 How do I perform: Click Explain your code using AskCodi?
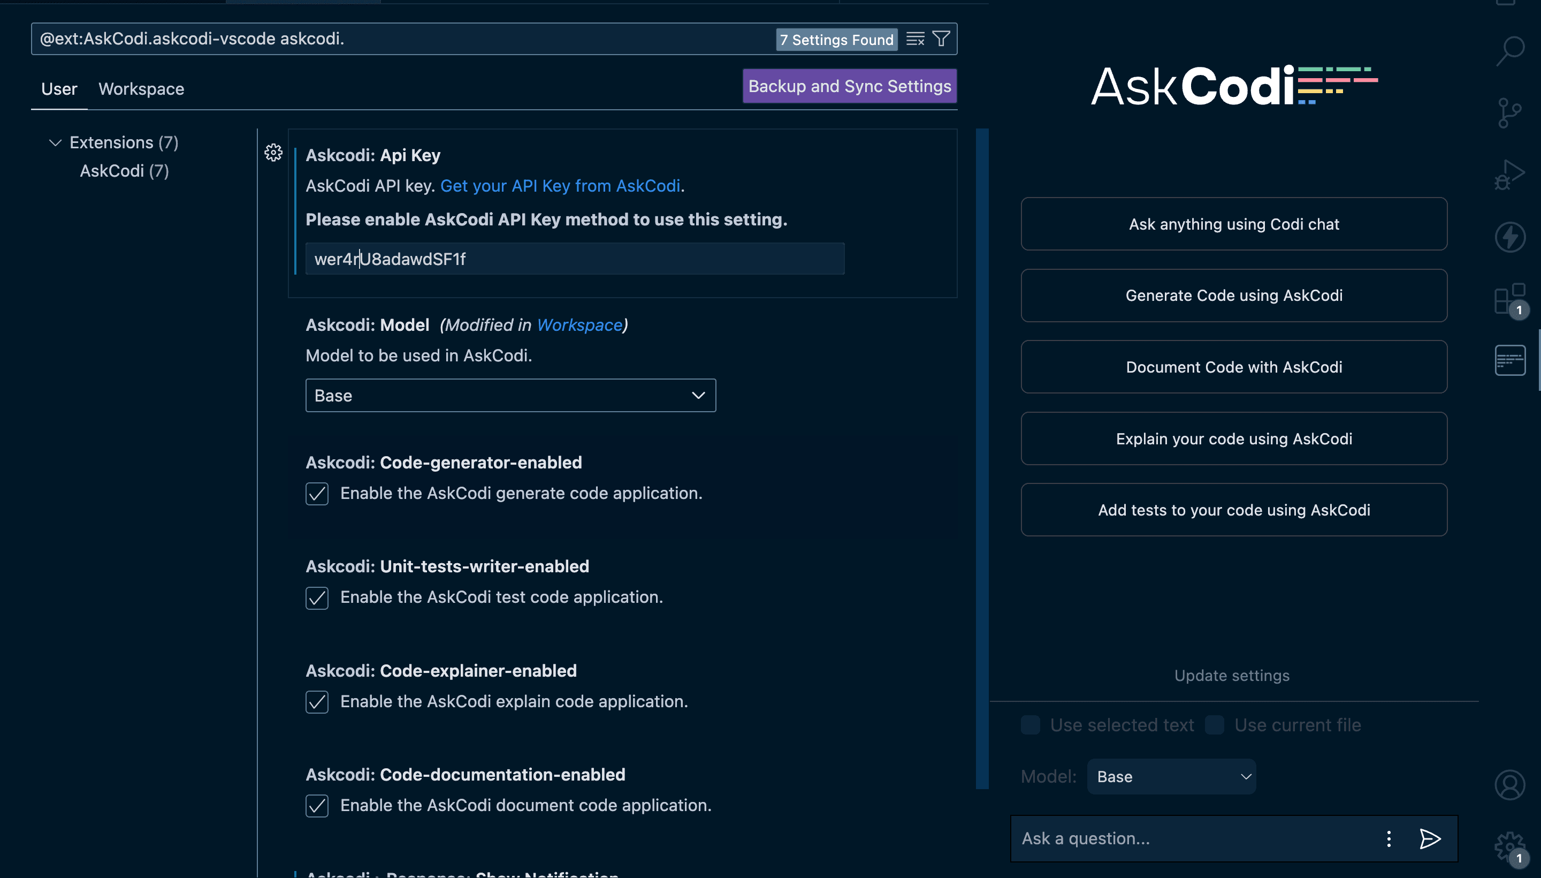point(1234,439)
